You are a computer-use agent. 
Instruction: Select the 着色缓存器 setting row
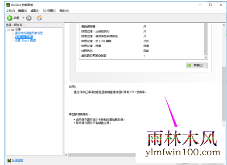pos(142,26)
